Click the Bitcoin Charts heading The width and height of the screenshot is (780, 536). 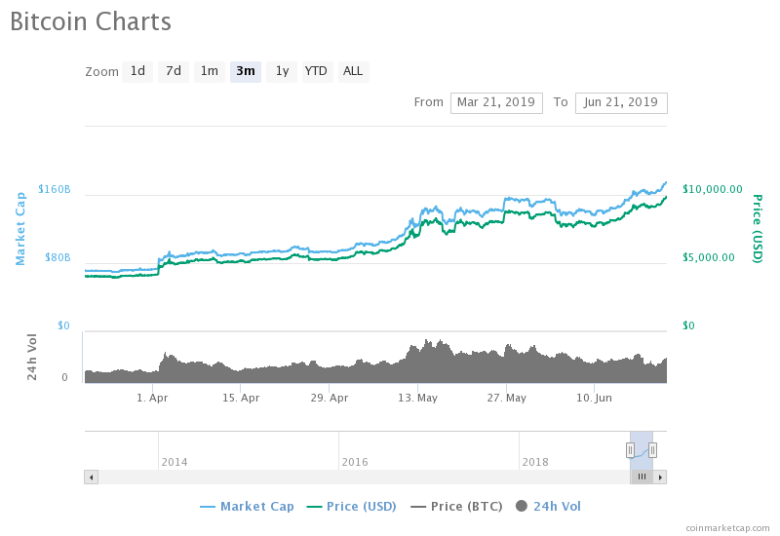[91, 21]
